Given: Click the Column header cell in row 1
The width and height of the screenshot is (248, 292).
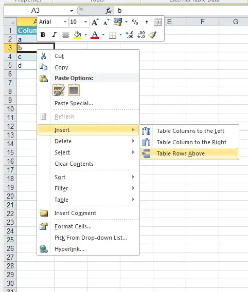Looking at the screenshot, I should (x=27, y=30).
